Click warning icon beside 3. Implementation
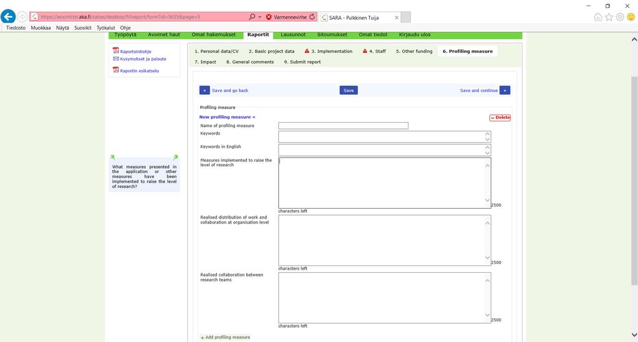Viewport: 638px width, 342px height. [x=307, y=51]
